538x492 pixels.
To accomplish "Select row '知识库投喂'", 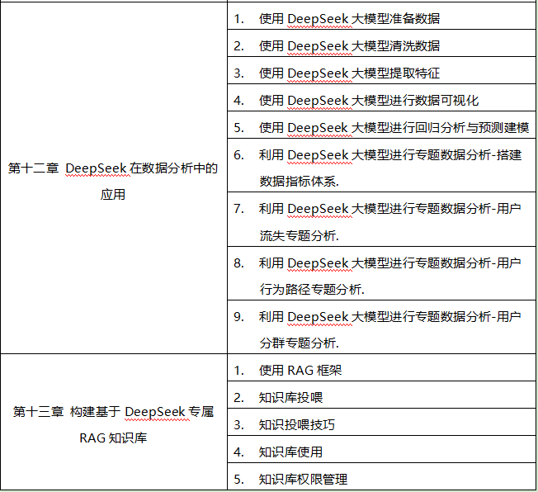I will pyautogui.click(x=381, y=395).
